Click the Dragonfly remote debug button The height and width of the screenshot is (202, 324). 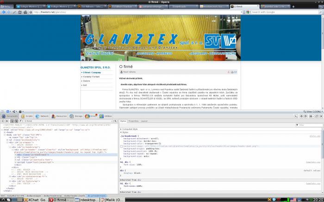[x=306, y=116]
